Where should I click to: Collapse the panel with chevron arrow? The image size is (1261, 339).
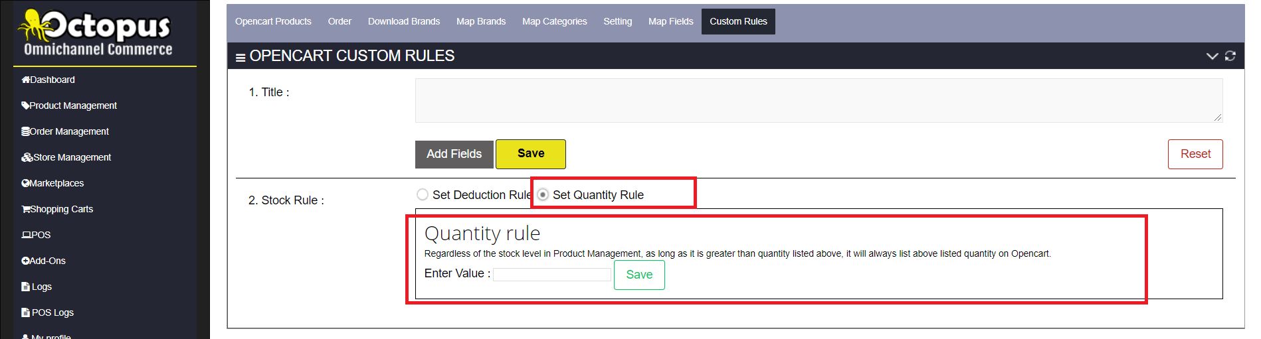click(x=1212, y=56)
